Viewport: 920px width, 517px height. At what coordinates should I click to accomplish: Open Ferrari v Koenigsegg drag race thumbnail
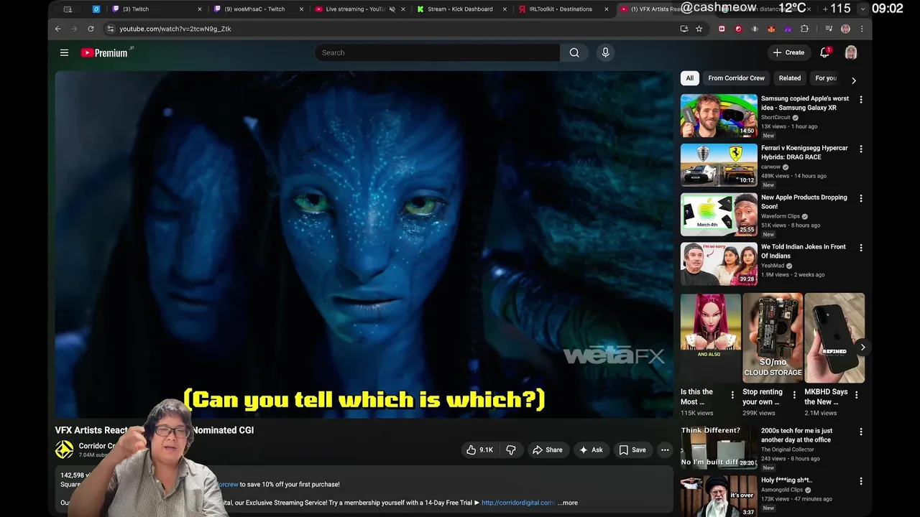719,165
